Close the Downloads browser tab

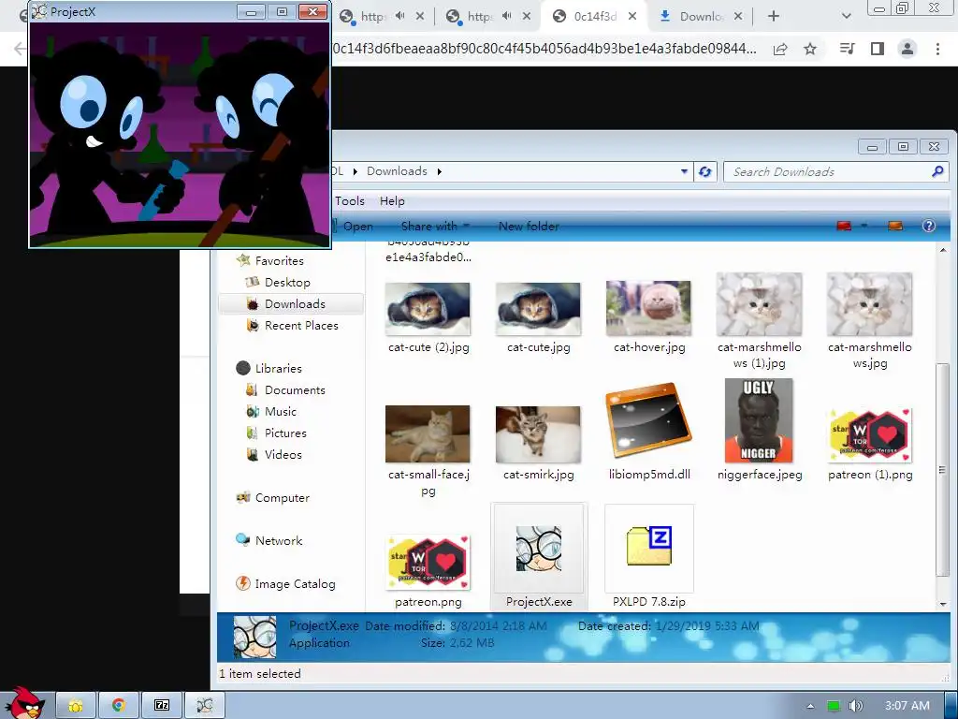tap(738, 17)
